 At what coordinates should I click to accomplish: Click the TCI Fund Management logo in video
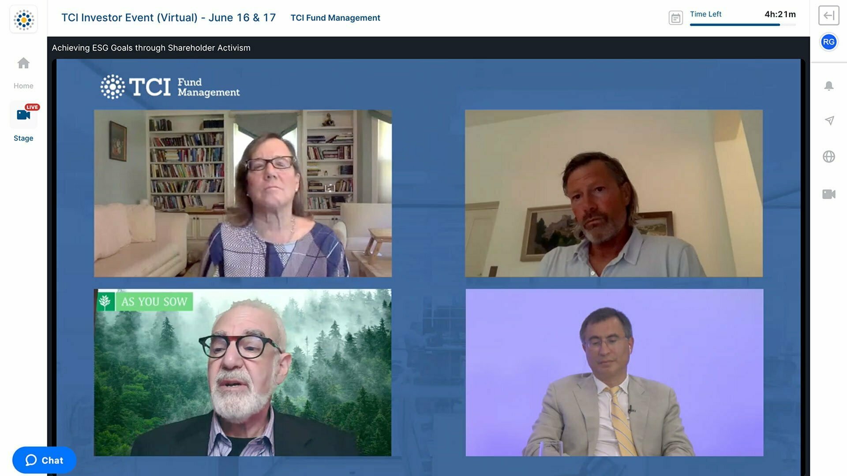point(170,87)
